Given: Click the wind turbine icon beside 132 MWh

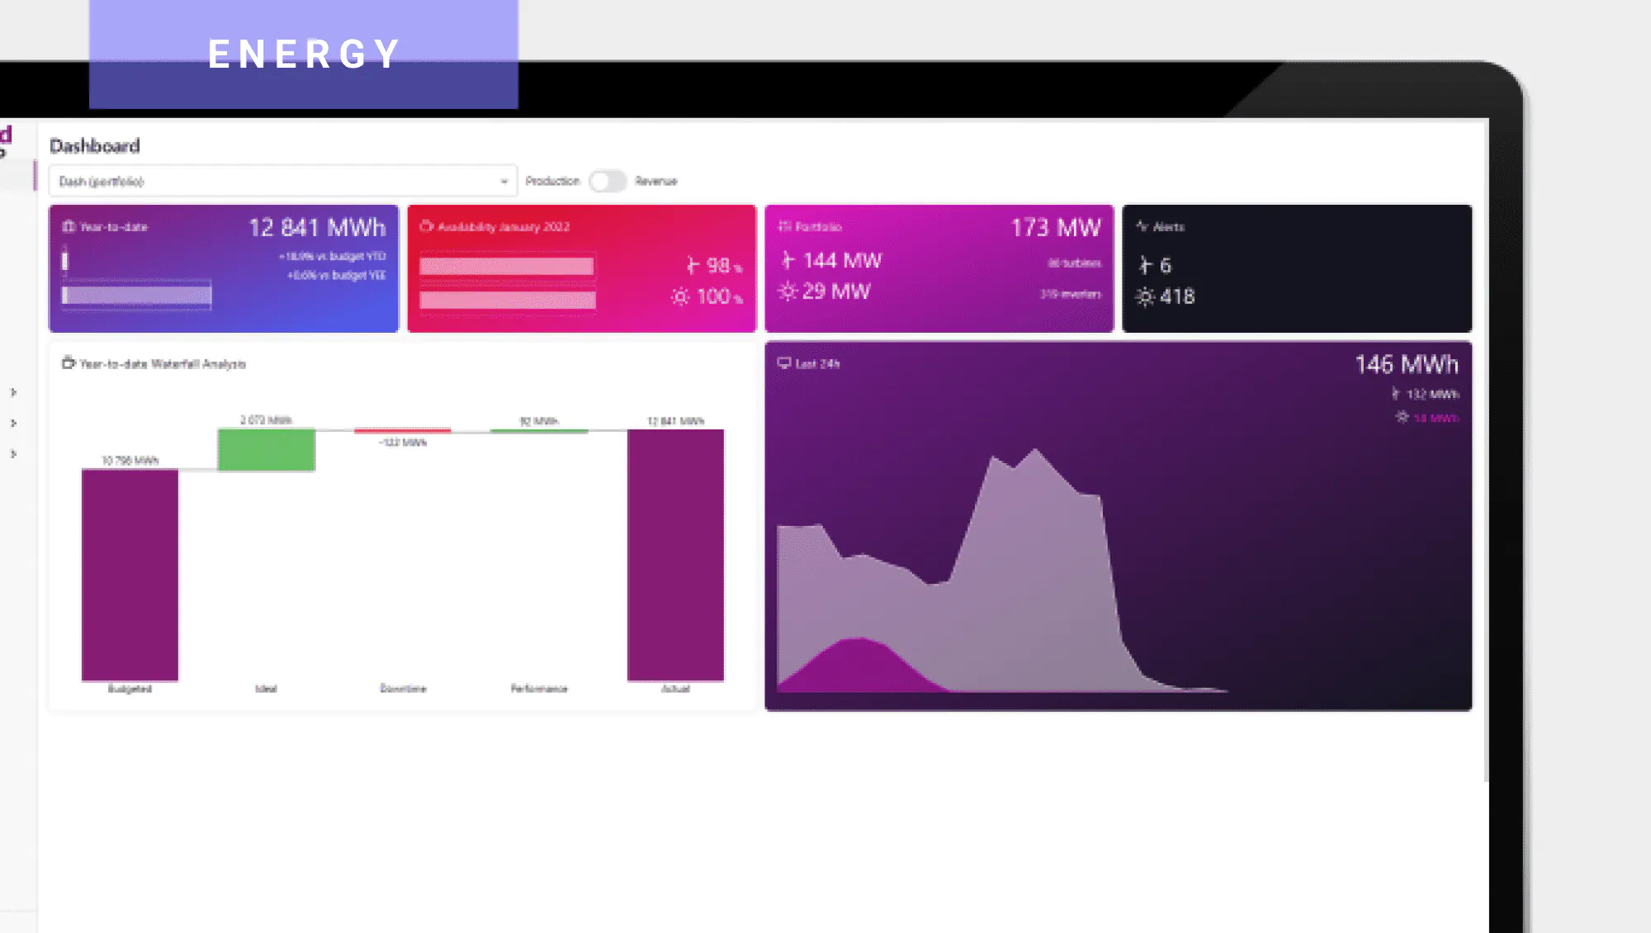Looking at the screenshot, I should point(1395,394).
